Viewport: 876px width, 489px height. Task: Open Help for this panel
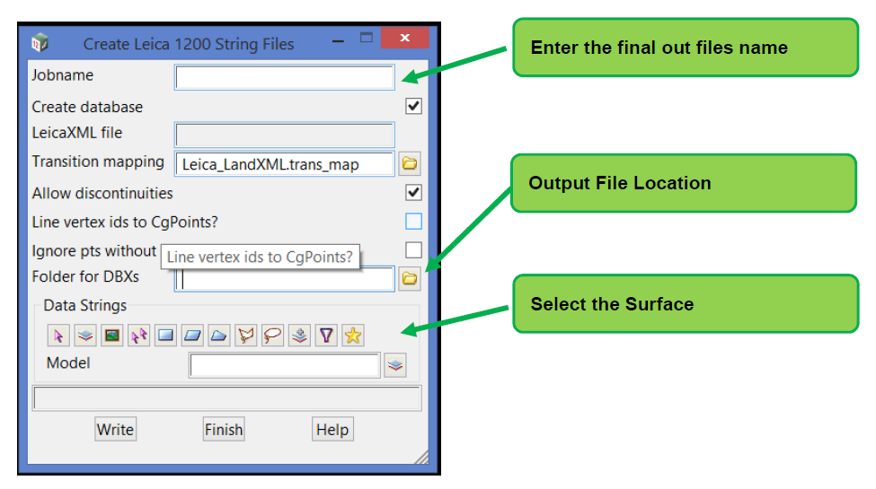coord(332,429)
